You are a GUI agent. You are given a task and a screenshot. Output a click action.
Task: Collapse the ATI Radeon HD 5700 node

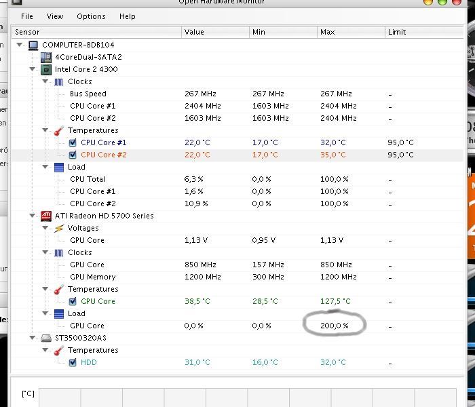pos(33,216)
